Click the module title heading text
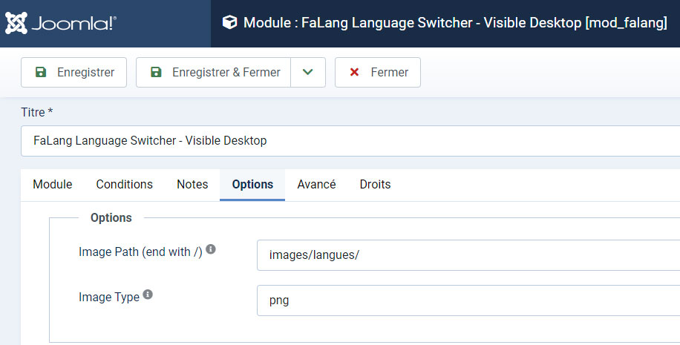This screenshot has width=680, height=345. [455, 22]
